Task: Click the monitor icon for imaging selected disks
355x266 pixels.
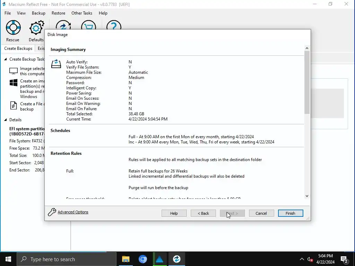Action: [14, 71]
